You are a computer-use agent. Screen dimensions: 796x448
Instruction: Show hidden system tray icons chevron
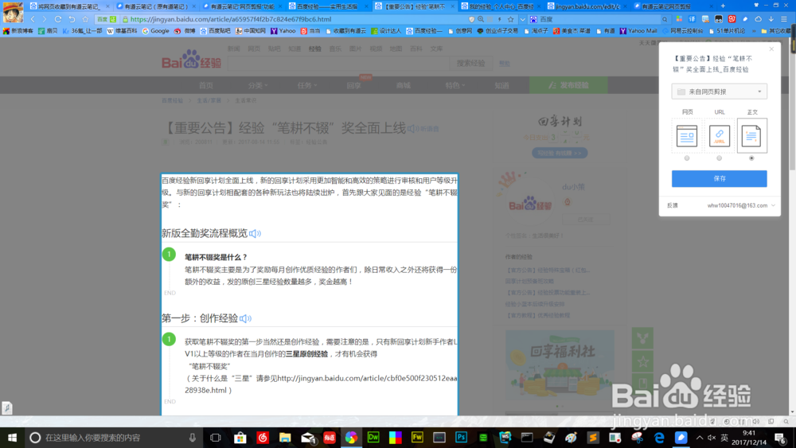click(700, 438)
